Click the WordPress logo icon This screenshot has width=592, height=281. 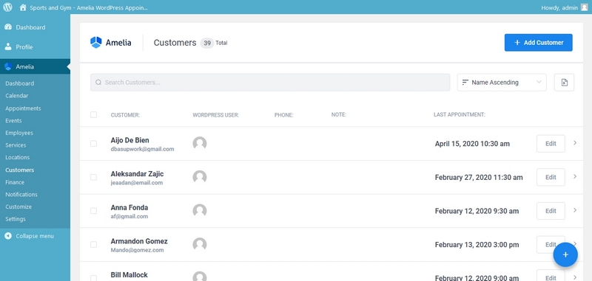pos(7,7)
